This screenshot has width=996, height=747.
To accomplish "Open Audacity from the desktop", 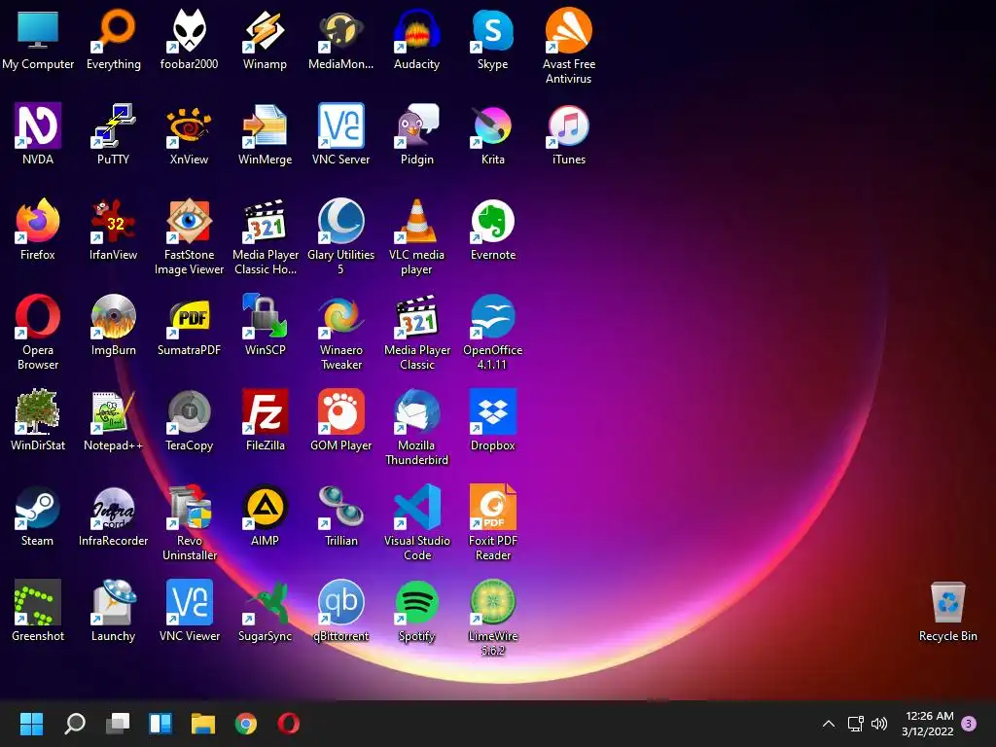I will point(416,30).
